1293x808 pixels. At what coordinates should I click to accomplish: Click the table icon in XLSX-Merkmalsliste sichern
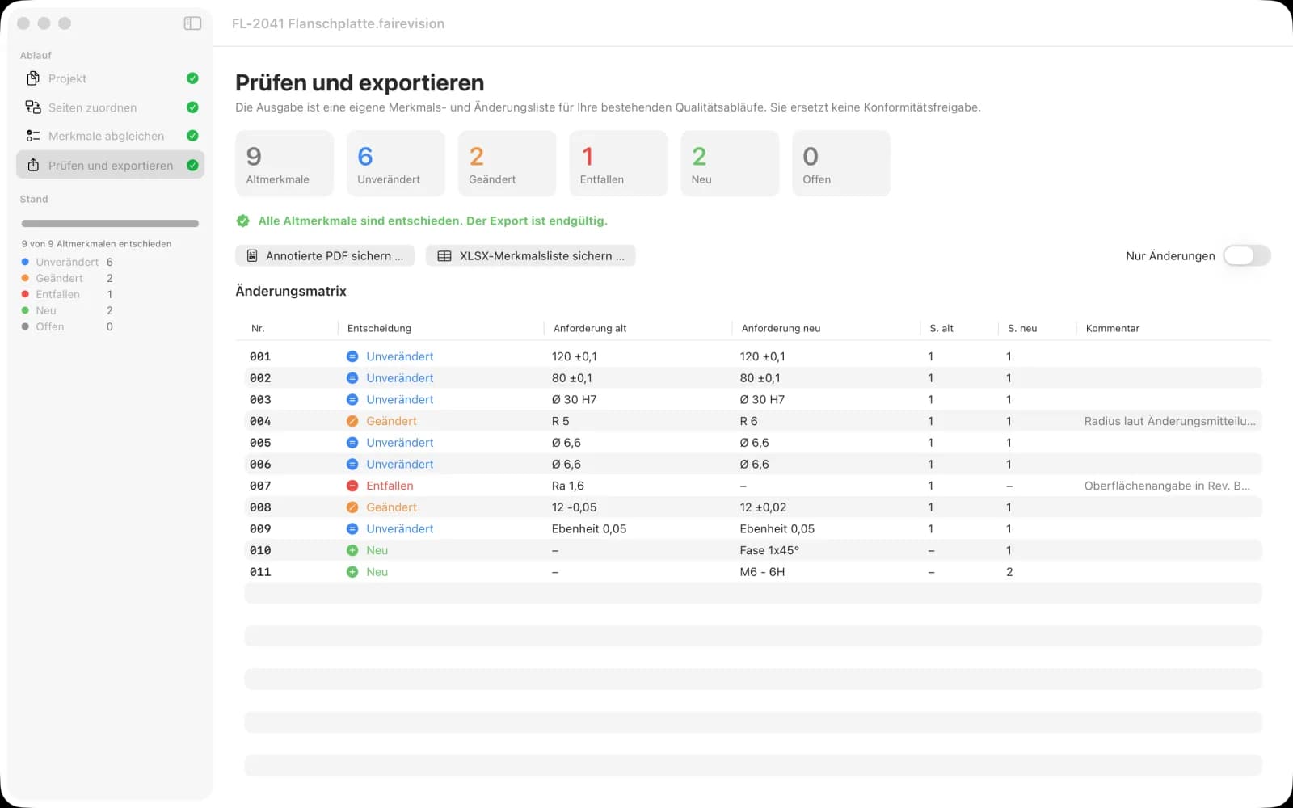tap(444, 255)
